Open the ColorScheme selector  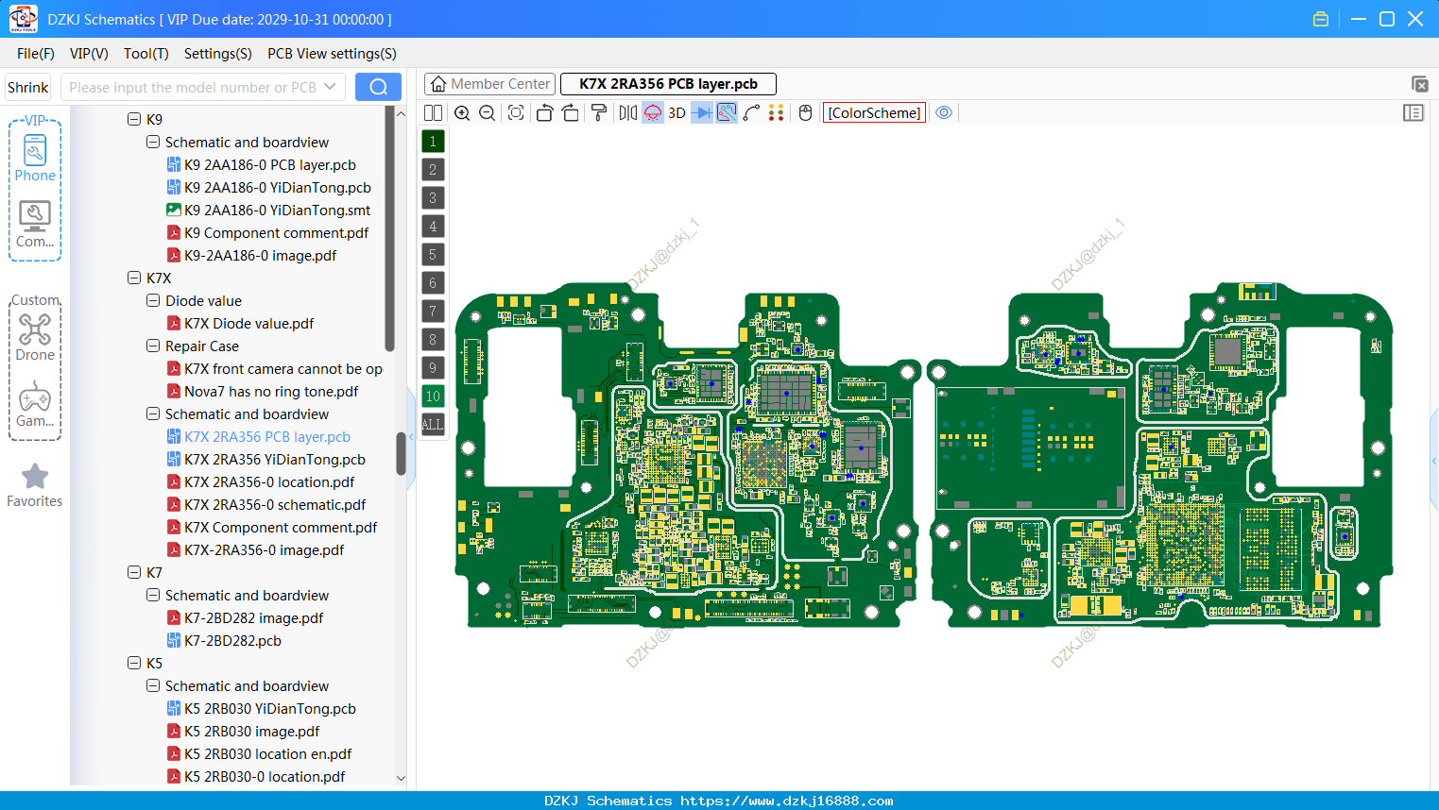click(x=874, y=113)
